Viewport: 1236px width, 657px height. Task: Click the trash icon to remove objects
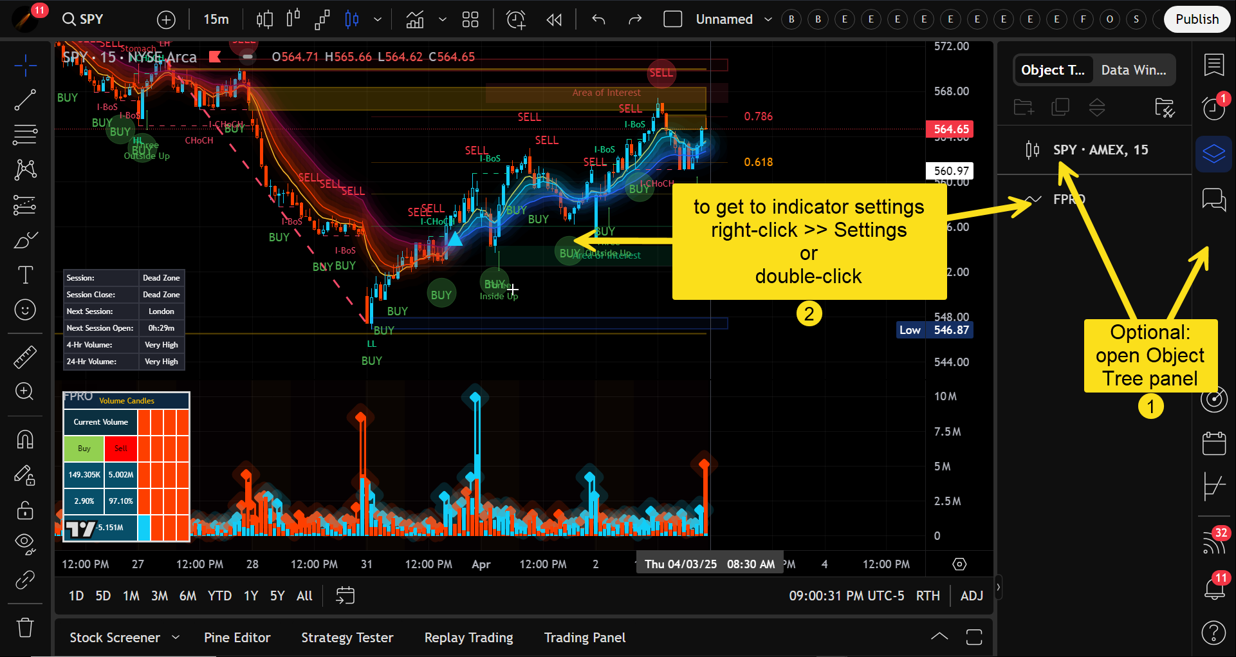25,627
